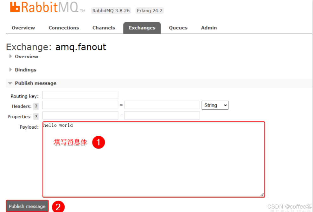This screenshot has width=313, height=212.
Task: Collapse the Publish message section
Action: [x=32, y=83]
